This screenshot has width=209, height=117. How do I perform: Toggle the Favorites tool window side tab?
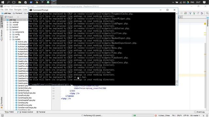point(1,102)
